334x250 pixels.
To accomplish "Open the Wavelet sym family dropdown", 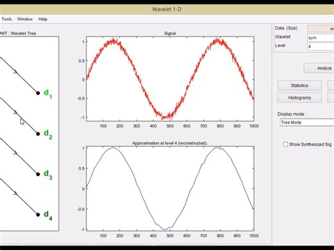I will coord(321,38).
